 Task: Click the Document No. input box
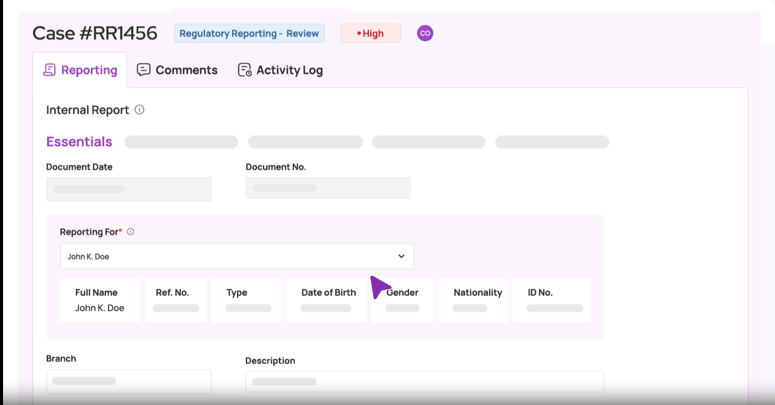328,188
